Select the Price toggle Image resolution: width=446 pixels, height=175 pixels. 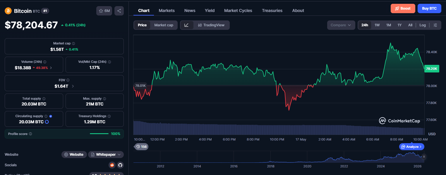coord(142,25)
